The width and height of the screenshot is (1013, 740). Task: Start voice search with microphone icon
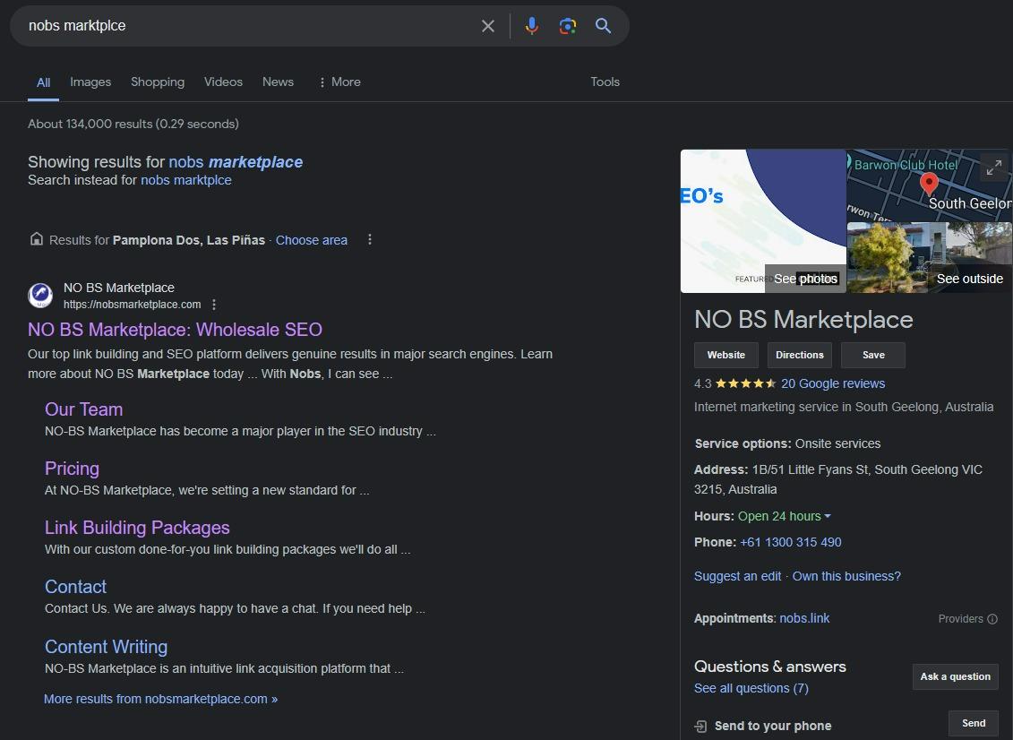pyautogui.click(x=532, y=26)
